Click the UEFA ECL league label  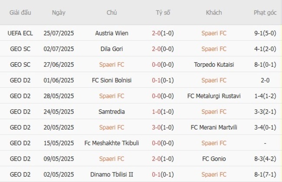[20, 33]
